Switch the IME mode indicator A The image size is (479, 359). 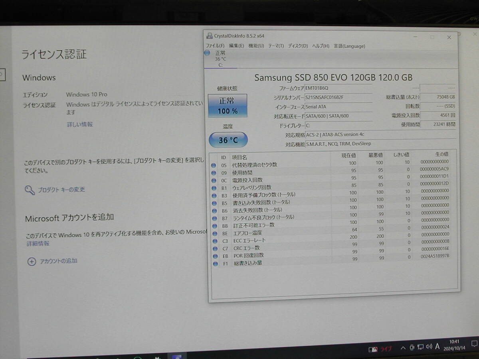[x=438, y=347]
